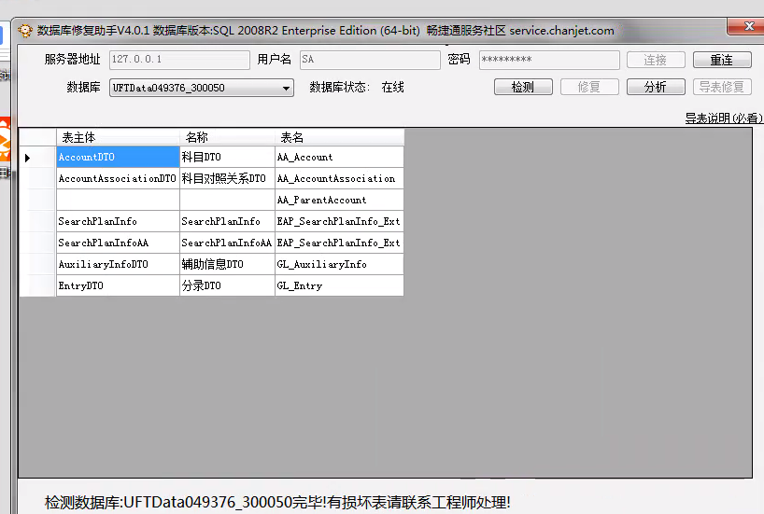764x514 pixels.
Task: Click the row header of AccountAssociationDTO row
Action: pyautogui.click(x=38, y=178)
